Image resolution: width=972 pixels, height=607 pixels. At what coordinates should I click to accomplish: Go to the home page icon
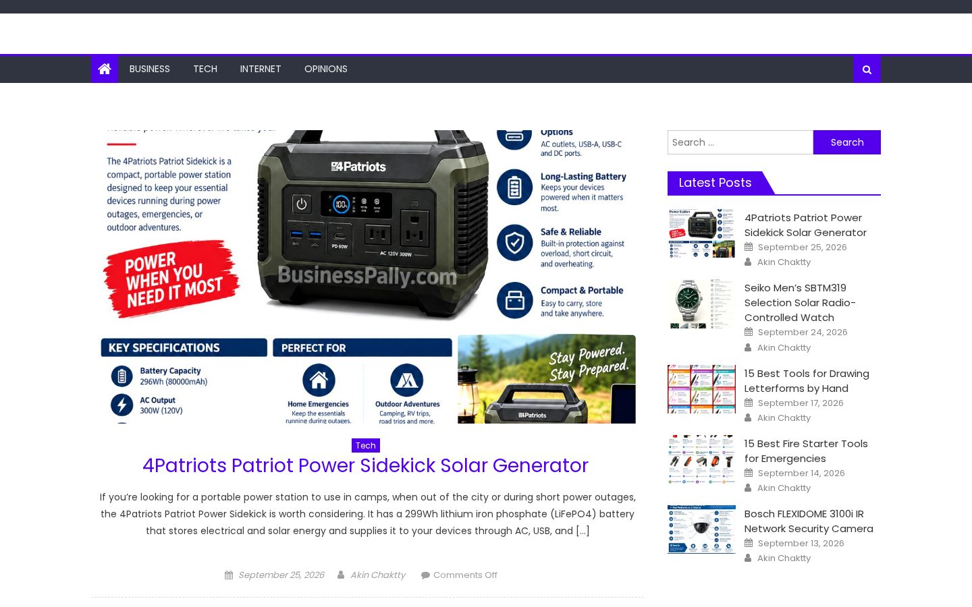pos(105,69)
